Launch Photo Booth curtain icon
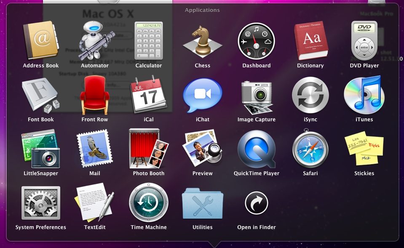Viewport: 404px width, 248px height. tap(149, 148)
